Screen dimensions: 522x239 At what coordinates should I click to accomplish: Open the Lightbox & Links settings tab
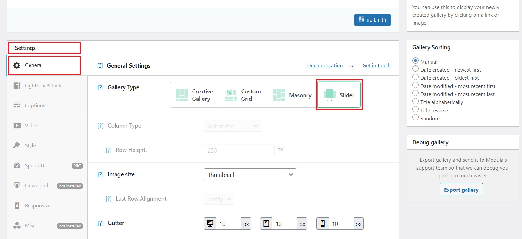coord(44,86)
